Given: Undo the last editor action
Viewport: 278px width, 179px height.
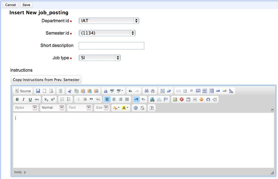Looking at the screenshot, I should point(130,91).
